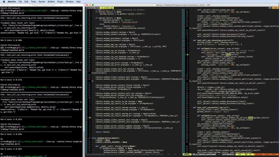Click the 'library.swiboe_connect.restype = Result' line
The image size is (279, 157).
(x=115, y=32)
